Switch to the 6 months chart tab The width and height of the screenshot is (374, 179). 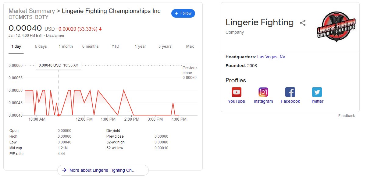91,46
